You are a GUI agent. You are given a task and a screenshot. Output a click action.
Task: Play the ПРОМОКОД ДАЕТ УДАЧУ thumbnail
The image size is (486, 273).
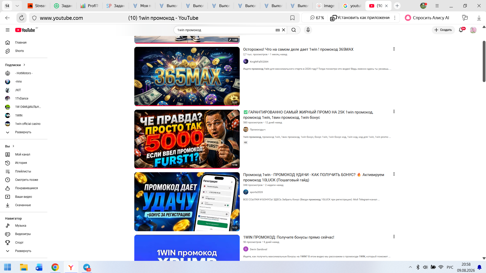[187, 202]
